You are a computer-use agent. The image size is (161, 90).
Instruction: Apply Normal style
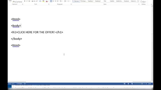pos(76,1)
